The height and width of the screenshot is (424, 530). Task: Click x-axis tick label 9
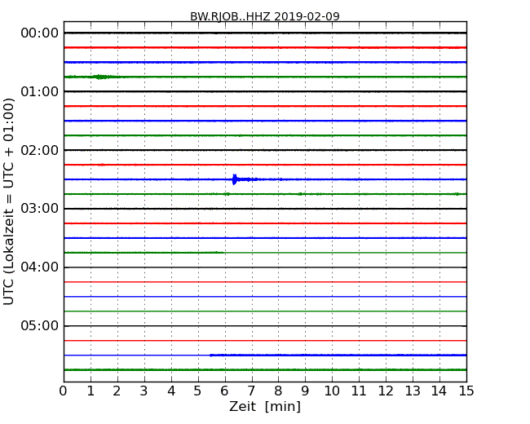pos(305,391)
